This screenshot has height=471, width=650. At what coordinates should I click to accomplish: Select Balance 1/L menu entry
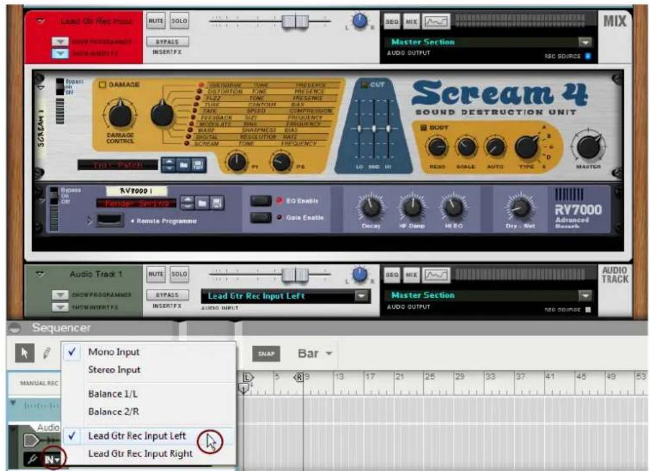click(113, 394)
